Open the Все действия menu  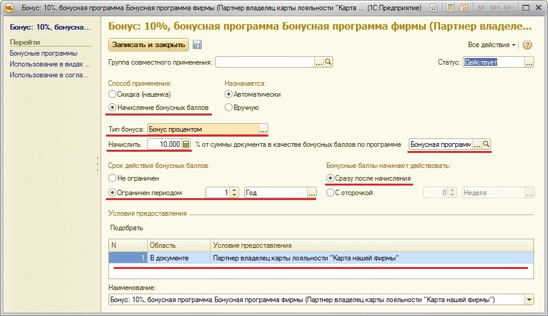coord(492,45)
